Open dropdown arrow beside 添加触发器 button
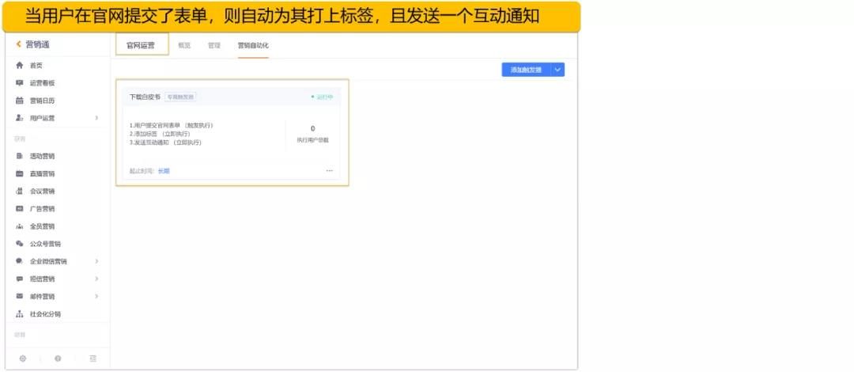The height and width of the screenshot is (372, 854). 557,70
